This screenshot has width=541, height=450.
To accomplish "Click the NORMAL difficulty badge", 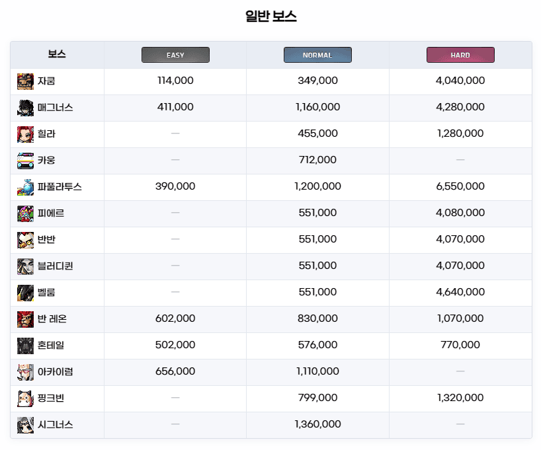I will [x=317, y=55].
